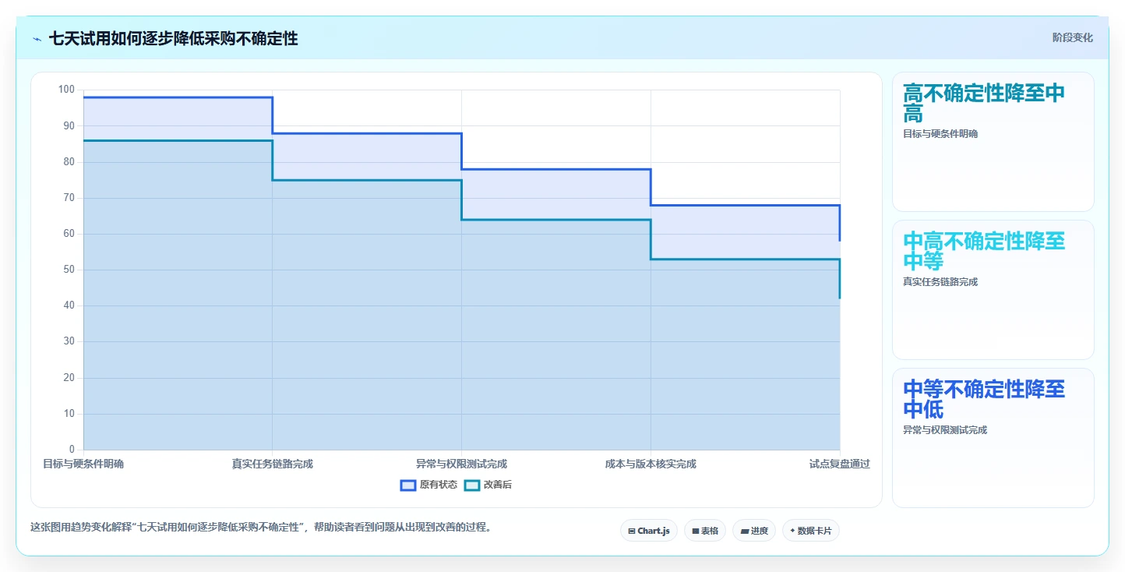Click the 目标与硬条件明确 subtitle in first card
Image resolution: width=1125 pixels, height=572 pixels.
pyautogui.click(x=940, y=134)
